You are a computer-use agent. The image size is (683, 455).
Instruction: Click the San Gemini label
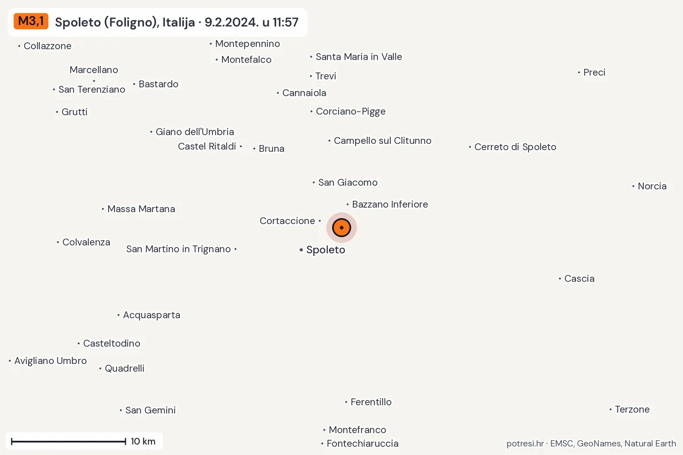click(x=150, y=410)
